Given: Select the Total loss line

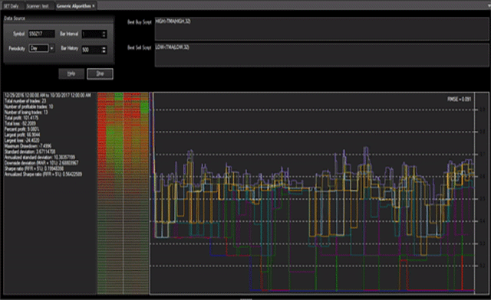Looking at the screenshot, I should [20, 123].
